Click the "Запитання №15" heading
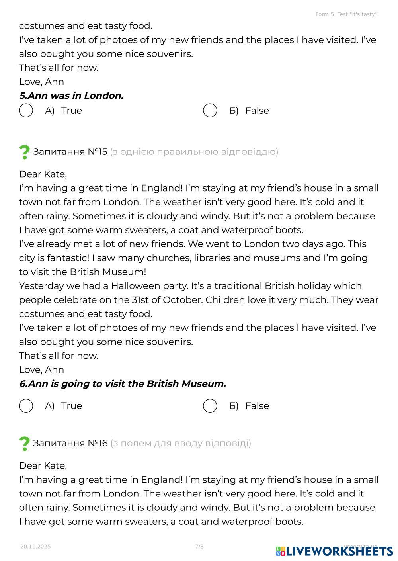 click(70, 152)
